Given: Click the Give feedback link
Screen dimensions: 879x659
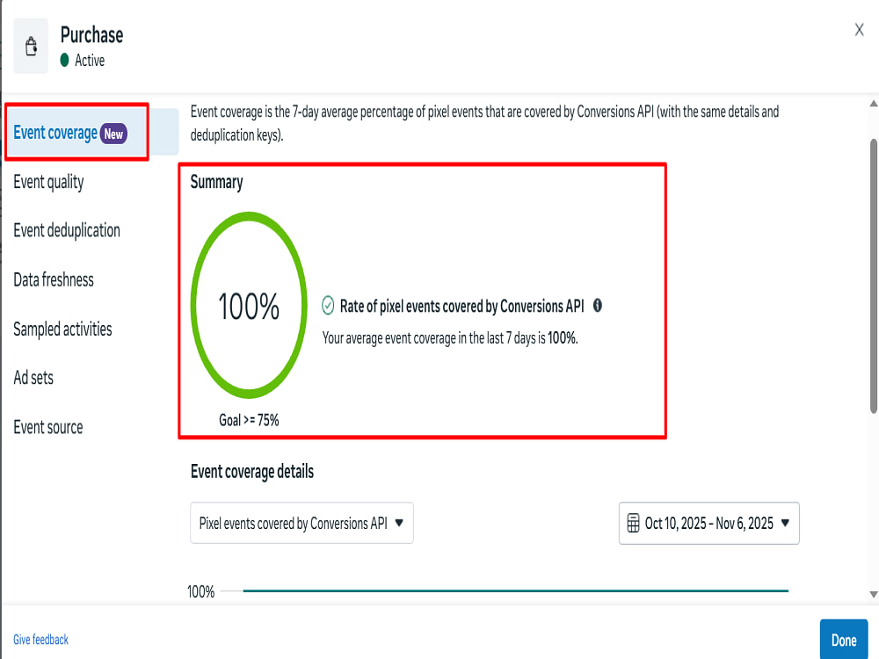Looking at the screenshot, I should (x=41, y=640).
